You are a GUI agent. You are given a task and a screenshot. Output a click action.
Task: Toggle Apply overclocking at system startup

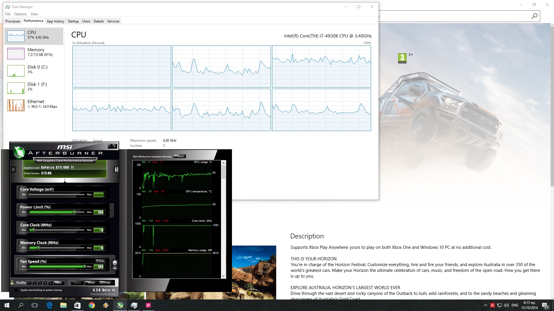(16, 290)
